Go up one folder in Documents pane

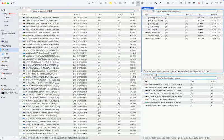coord(150,11)
